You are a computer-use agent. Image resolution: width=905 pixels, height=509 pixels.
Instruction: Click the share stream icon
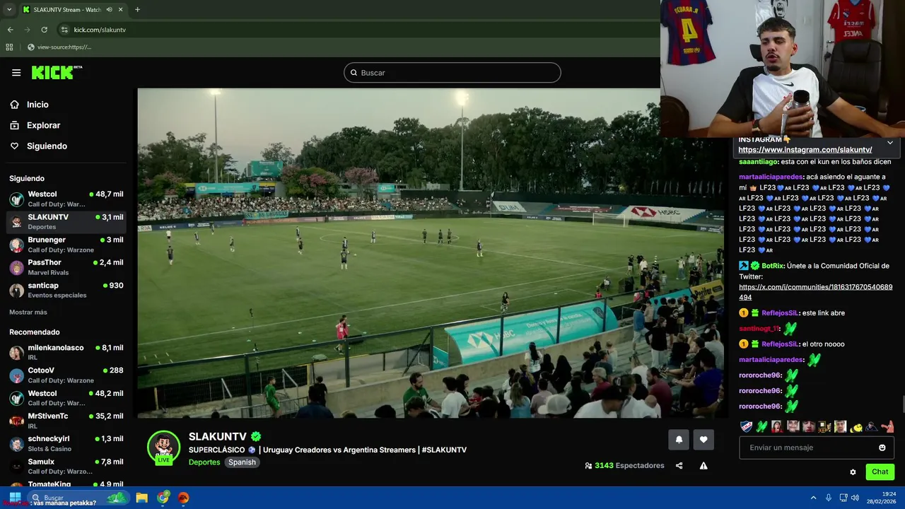[679, 466]
